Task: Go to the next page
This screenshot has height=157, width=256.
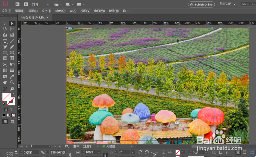Action: [x=55, y=146]
